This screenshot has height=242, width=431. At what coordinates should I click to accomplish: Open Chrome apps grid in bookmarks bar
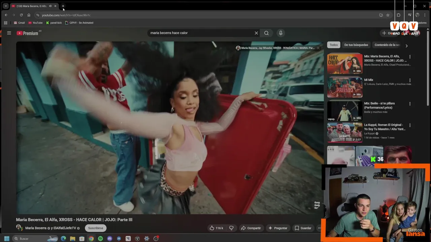(x=5, y=23)
